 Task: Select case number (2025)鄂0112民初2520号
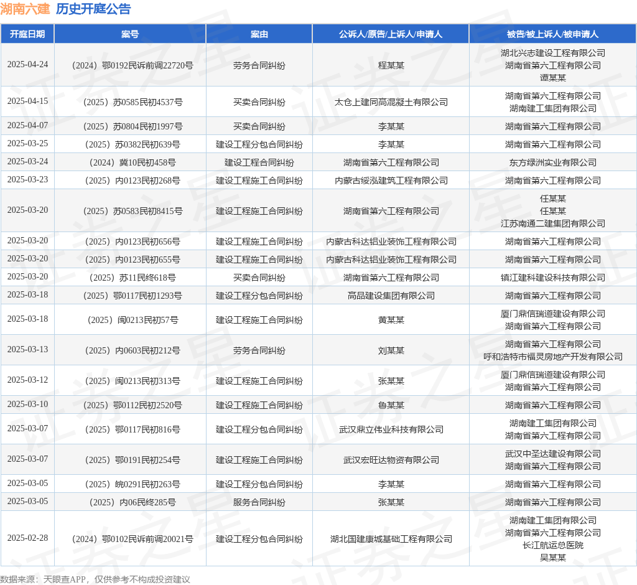[133, 405]
